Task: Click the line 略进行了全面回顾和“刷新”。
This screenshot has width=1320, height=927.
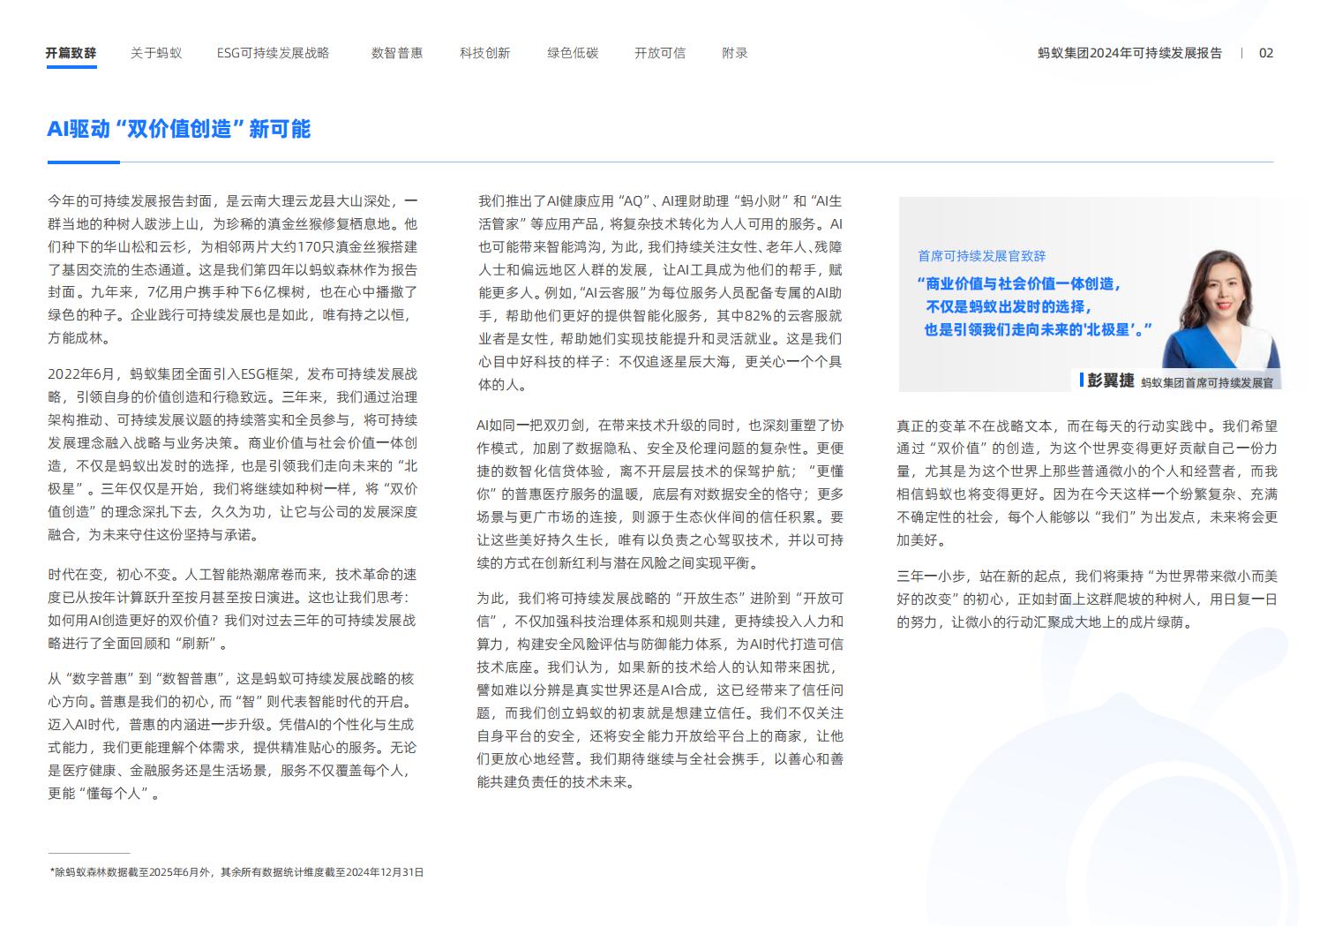Action: (139, 643)
